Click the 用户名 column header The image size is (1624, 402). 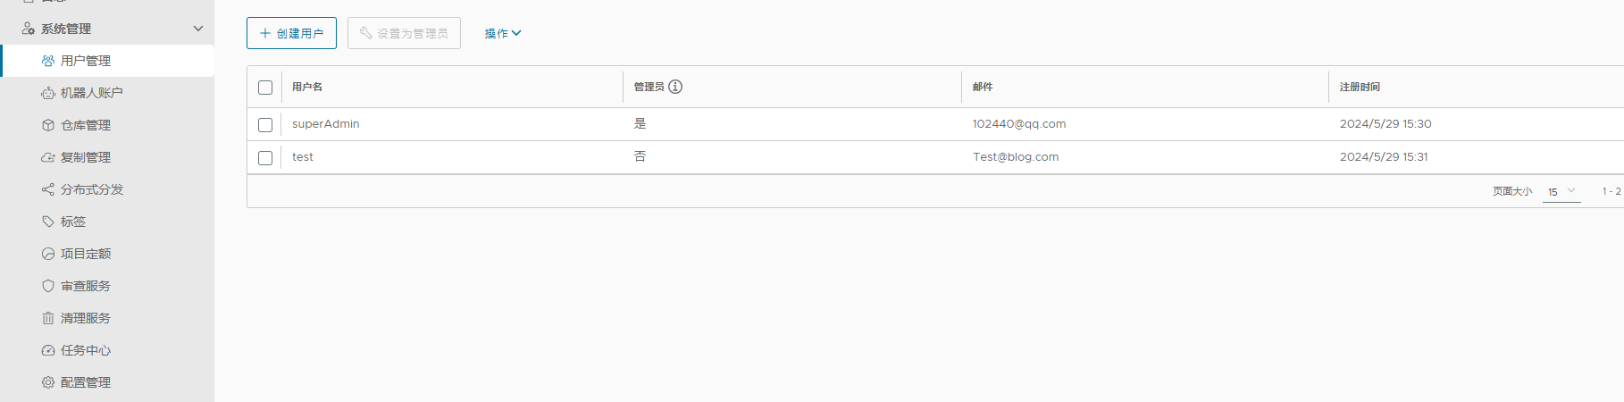[307, 87]
